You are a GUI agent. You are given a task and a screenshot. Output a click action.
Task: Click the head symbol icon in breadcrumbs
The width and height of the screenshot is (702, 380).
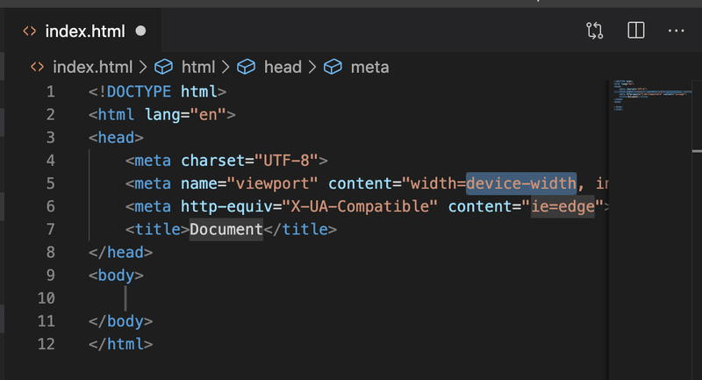tap(247, 67)
